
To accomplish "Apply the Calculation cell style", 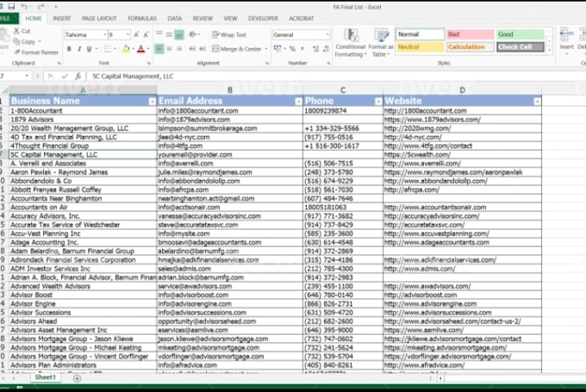I will click(471, 47).
